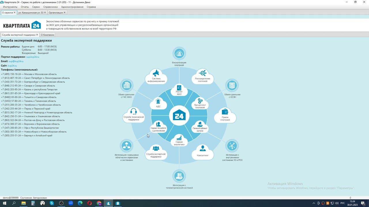Open the Справочники menu
The width and height of the screenshot is (369, 207).
(50, 7)
